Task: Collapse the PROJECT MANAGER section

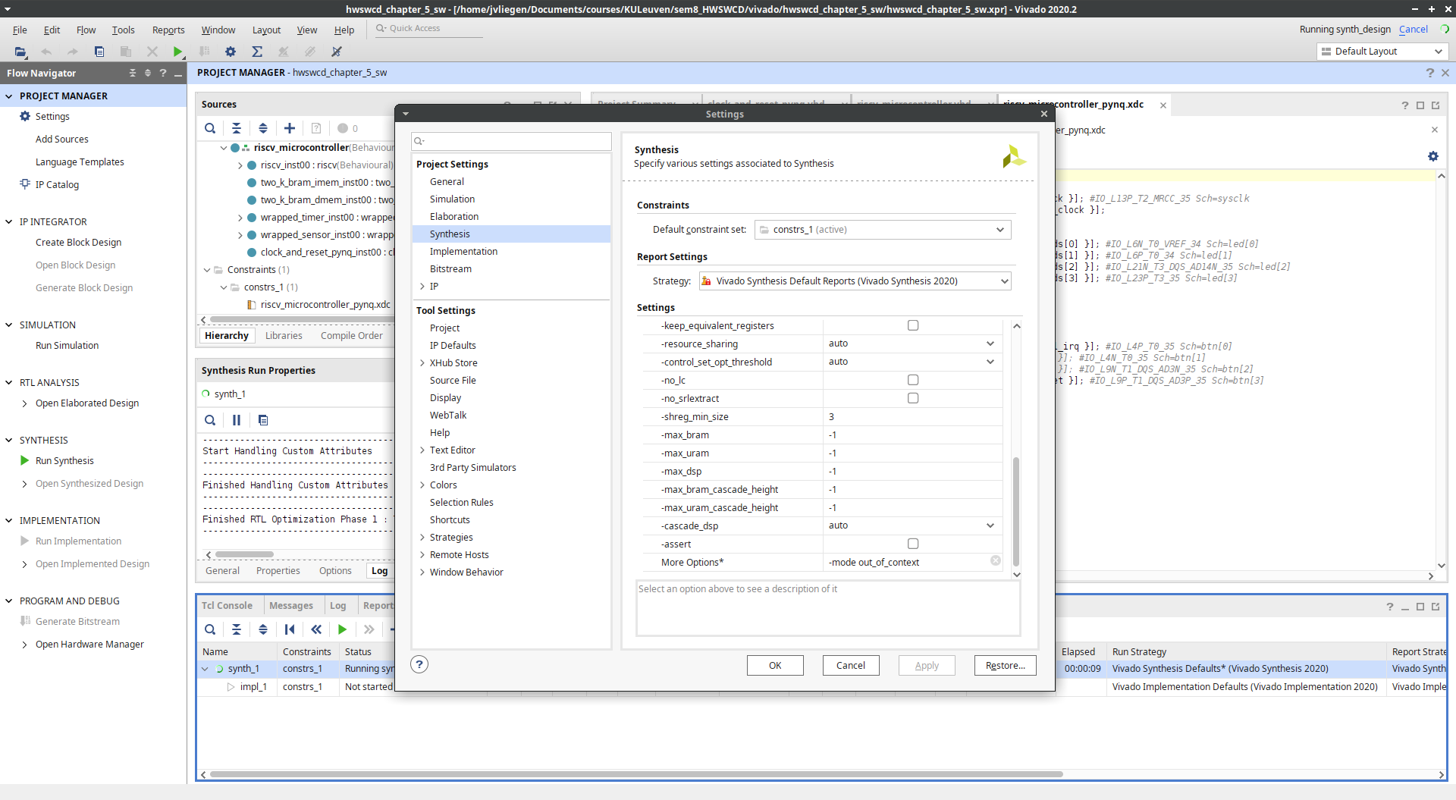Action: click(x=9, y=96)
